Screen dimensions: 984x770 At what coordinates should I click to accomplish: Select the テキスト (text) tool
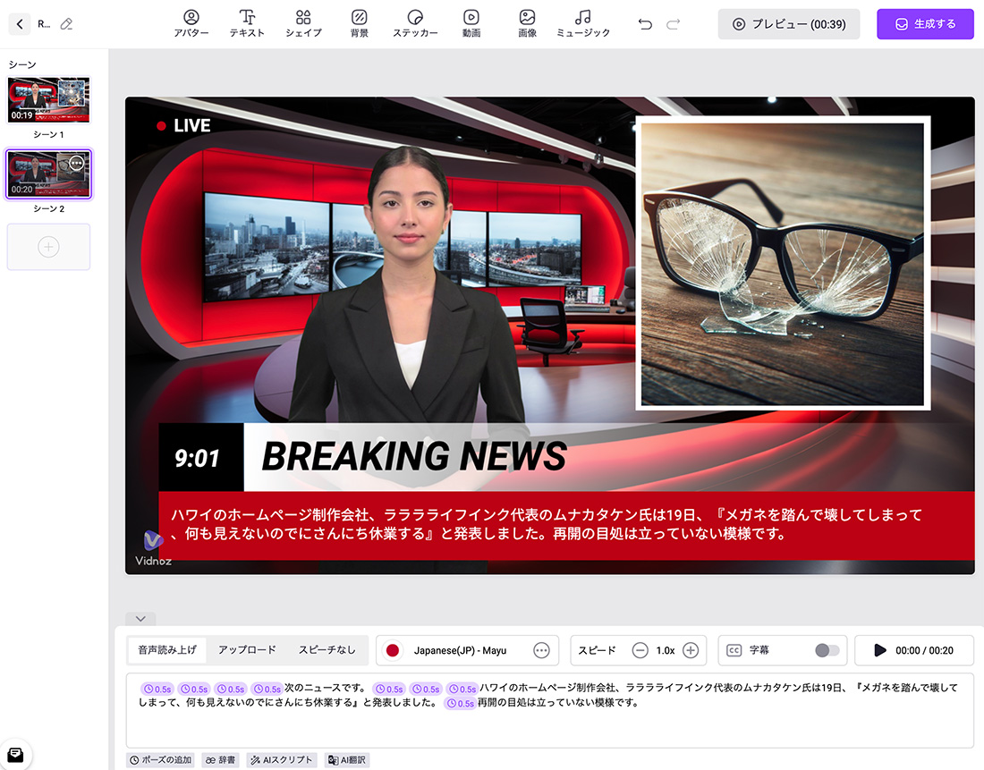(x=247, y=23)
